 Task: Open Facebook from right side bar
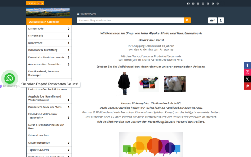tap(248, 65)
